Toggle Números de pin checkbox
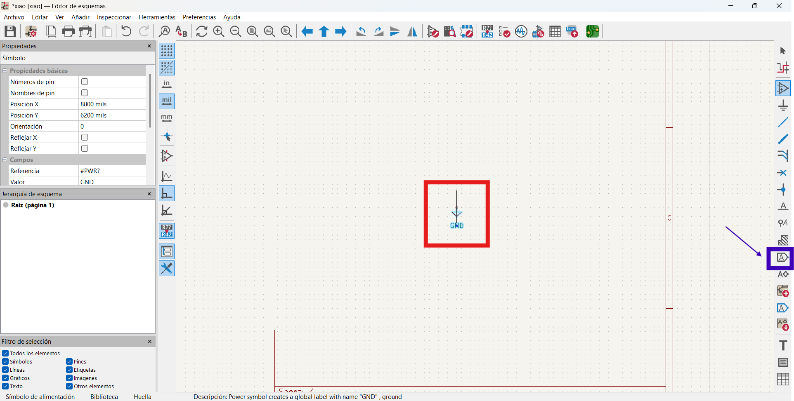Image resolution: width=794 pixels, height=401 pixels. point(85,82)
